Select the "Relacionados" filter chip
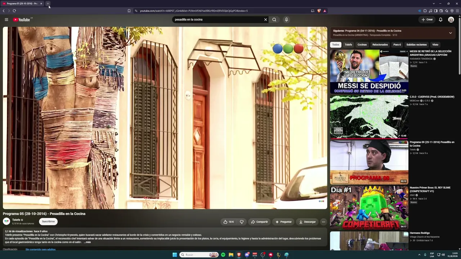 coord(380,45)
